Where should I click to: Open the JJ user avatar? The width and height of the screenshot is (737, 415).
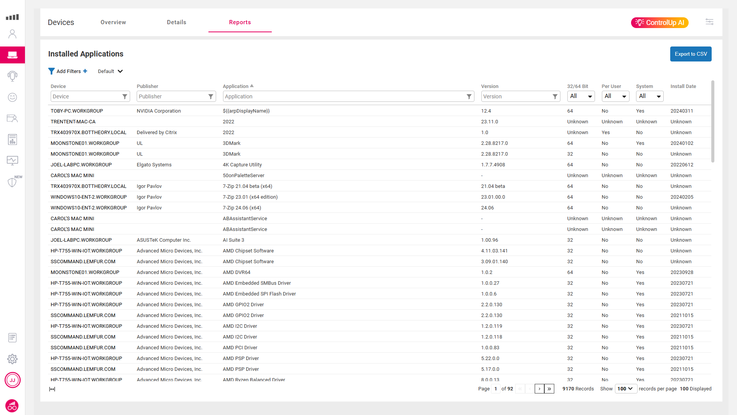[x=12, y=380]
